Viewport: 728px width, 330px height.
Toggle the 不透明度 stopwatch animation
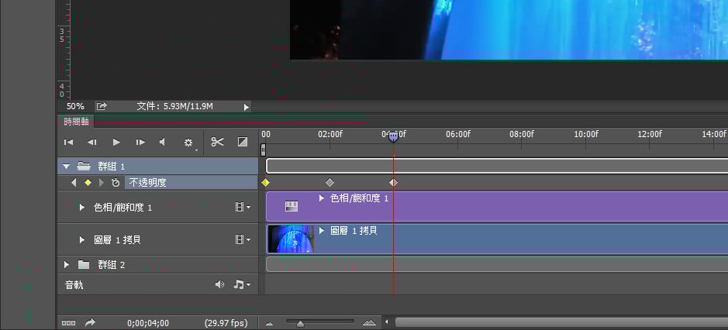[x=116, y=183]
